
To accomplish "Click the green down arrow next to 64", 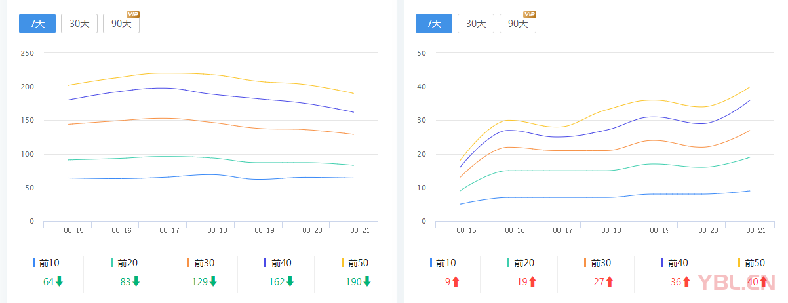I will pyautogui.click(x=60, y=282).
